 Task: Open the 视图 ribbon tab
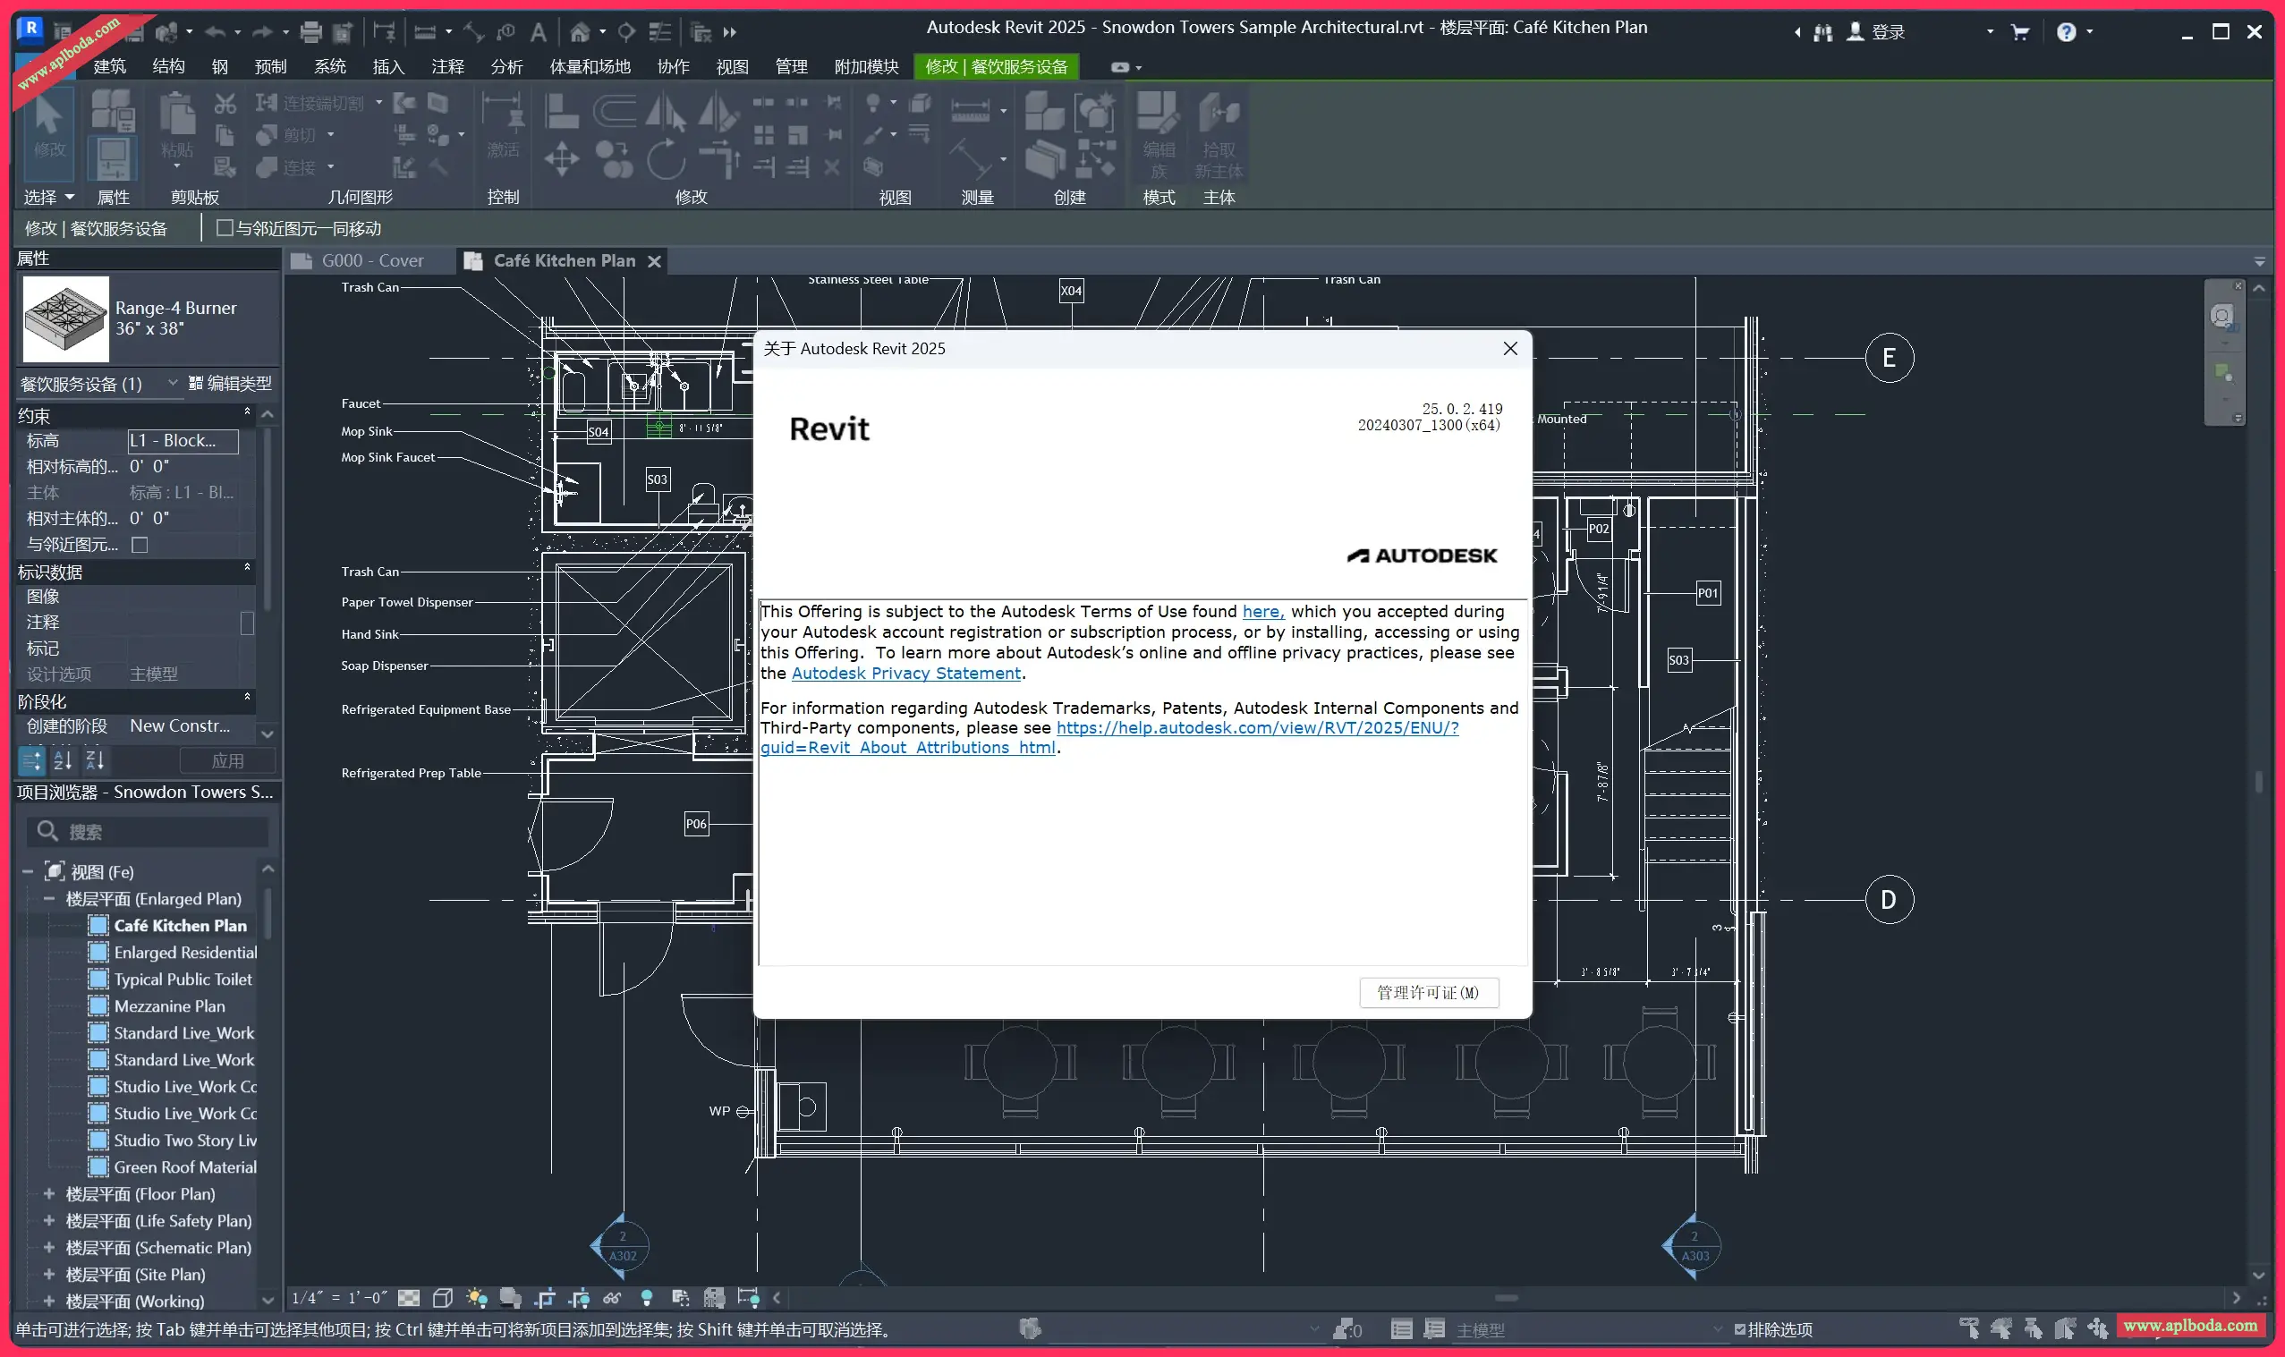pyautogui.click(x=732, y=67)
